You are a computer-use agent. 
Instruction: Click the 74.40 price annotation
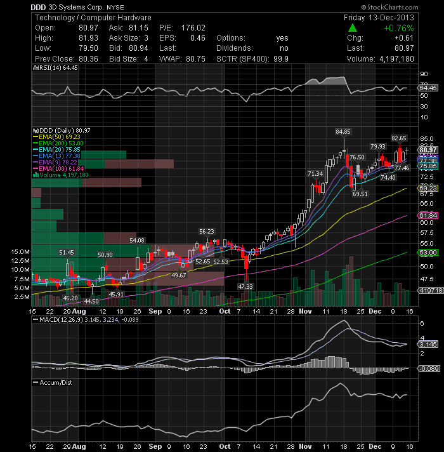point(388,178)
